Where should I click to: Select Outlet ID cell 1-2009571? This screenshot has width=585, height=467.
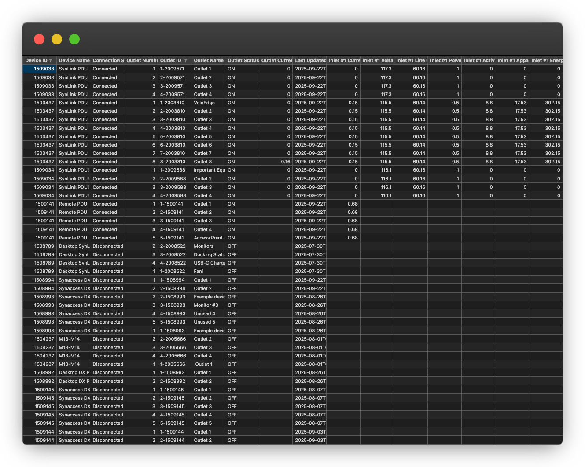tap(174, 69)
